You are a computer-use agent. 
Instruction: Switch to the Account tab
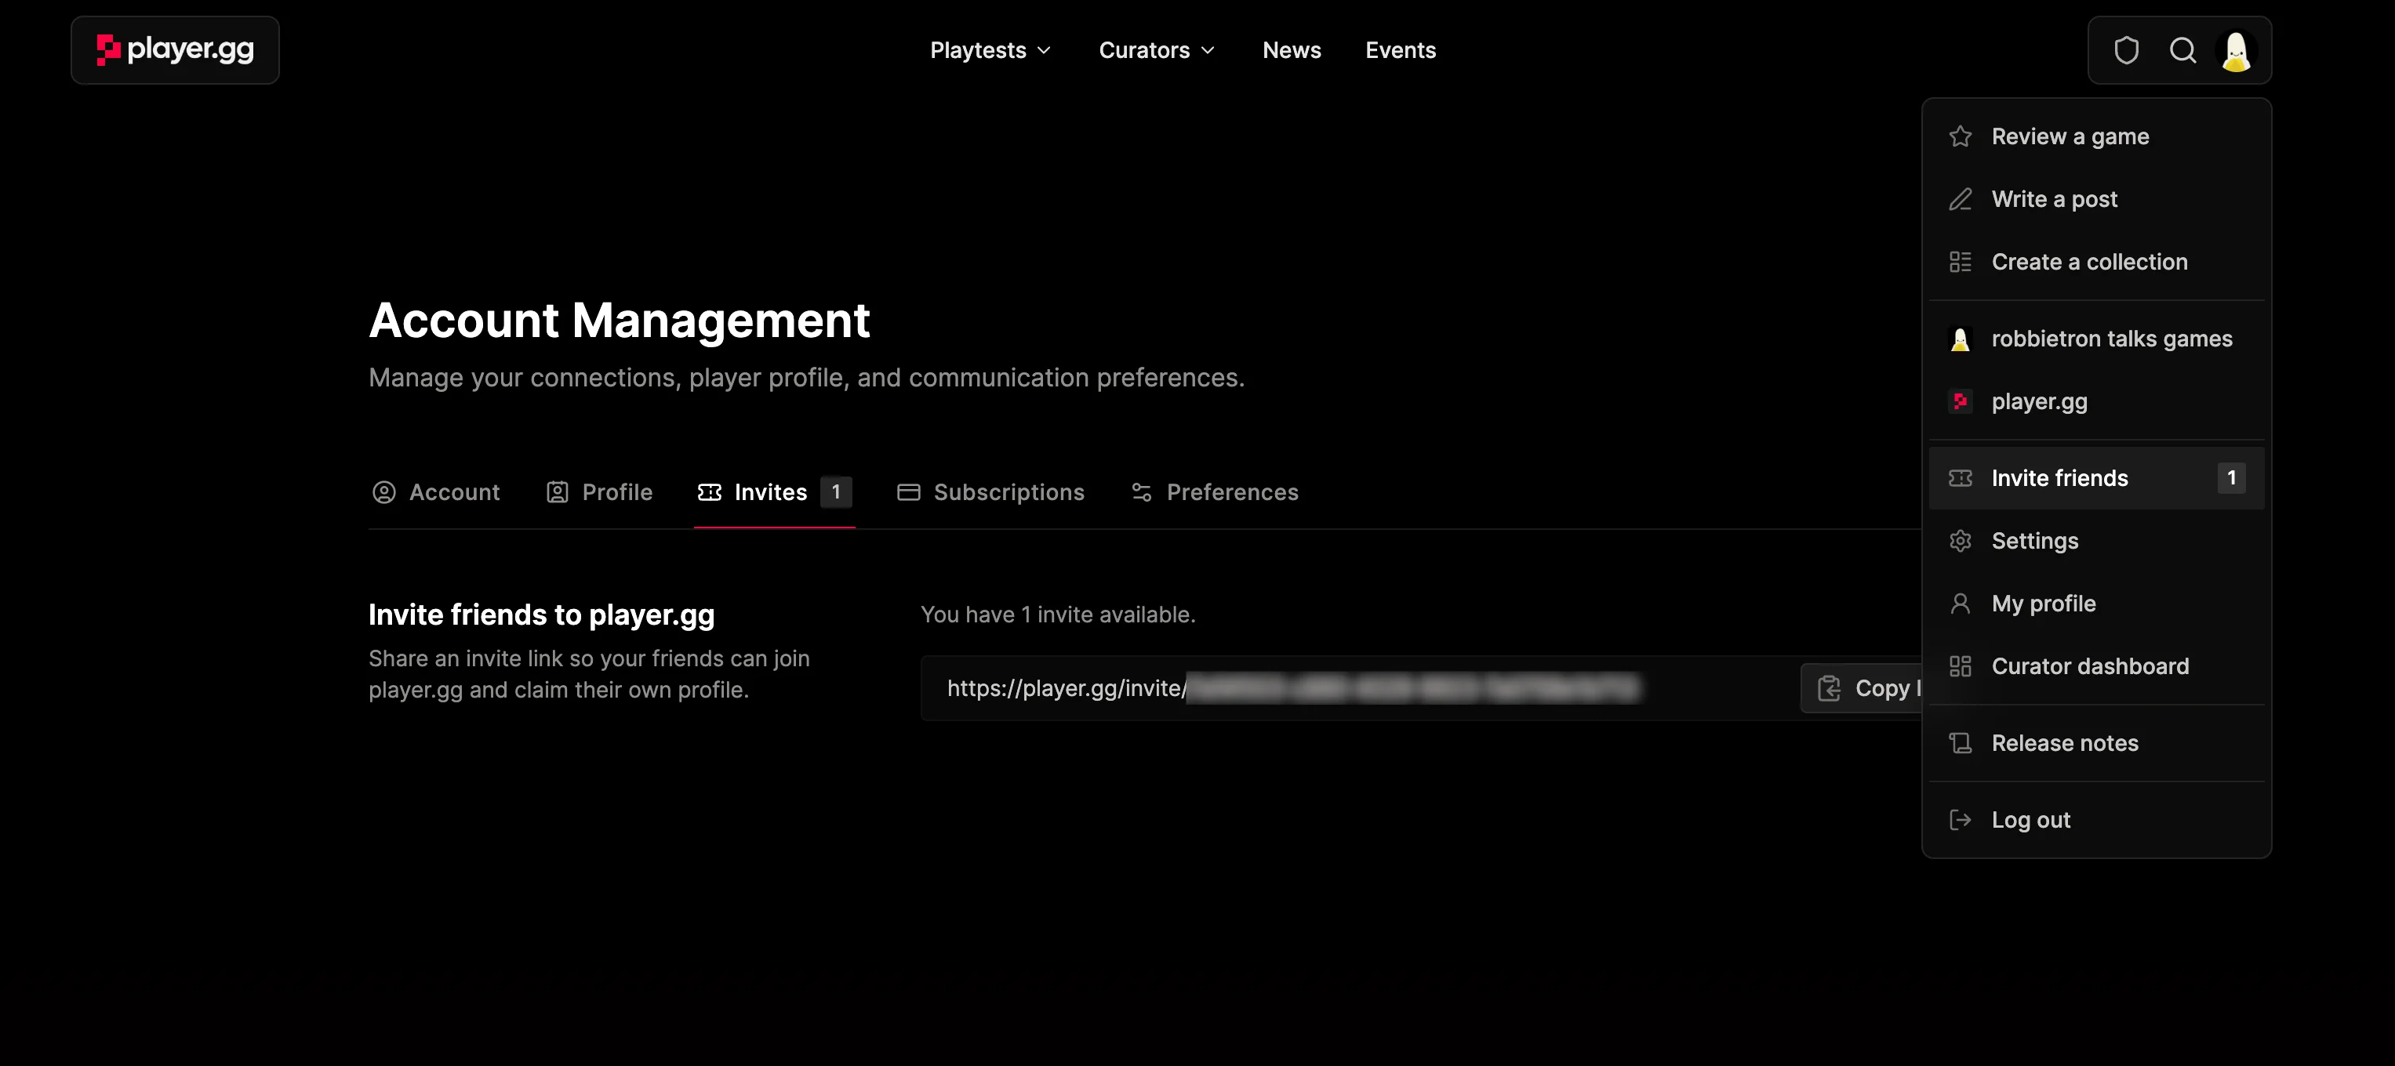tap(436, 492)
